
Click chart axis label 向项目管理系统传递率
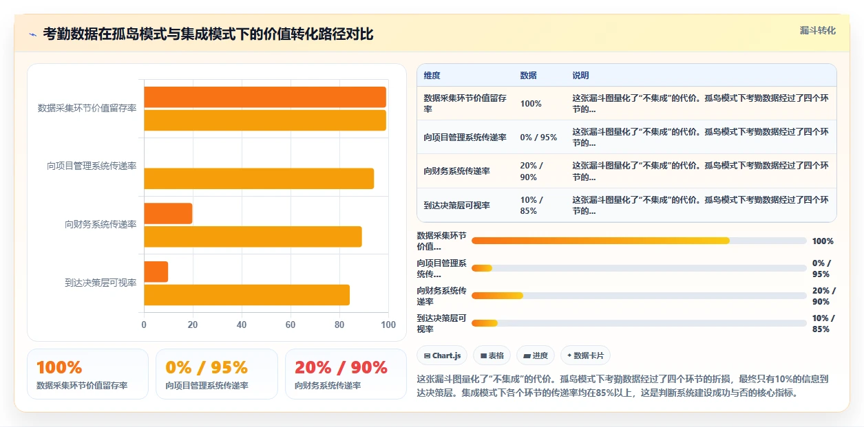tap(92, 166)
